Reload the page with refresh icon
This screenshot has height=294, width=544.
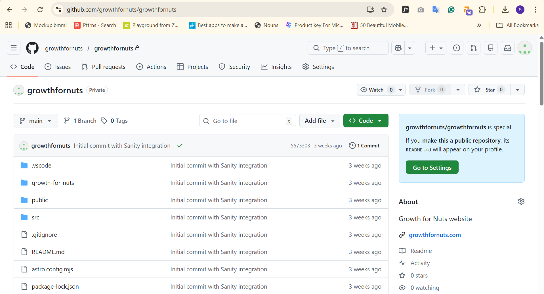pos(40,10)
